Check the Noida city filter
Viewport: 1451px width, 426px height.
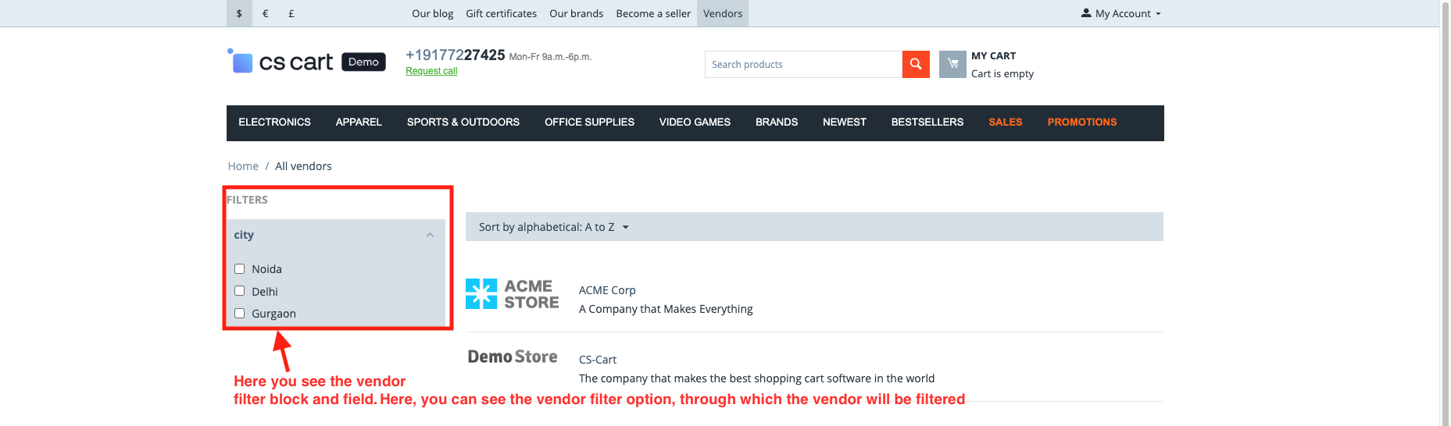point(240,269)
